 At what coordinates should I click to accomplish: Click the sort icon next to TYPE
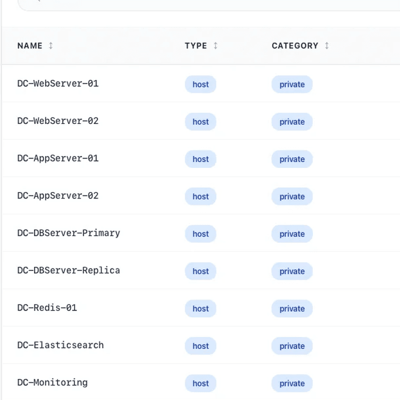[215, 45]
